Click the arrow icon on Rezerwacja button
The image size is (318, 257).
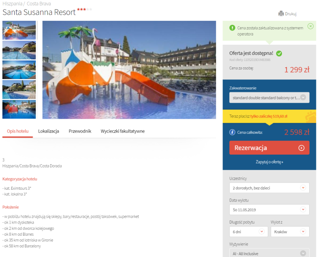301,148
